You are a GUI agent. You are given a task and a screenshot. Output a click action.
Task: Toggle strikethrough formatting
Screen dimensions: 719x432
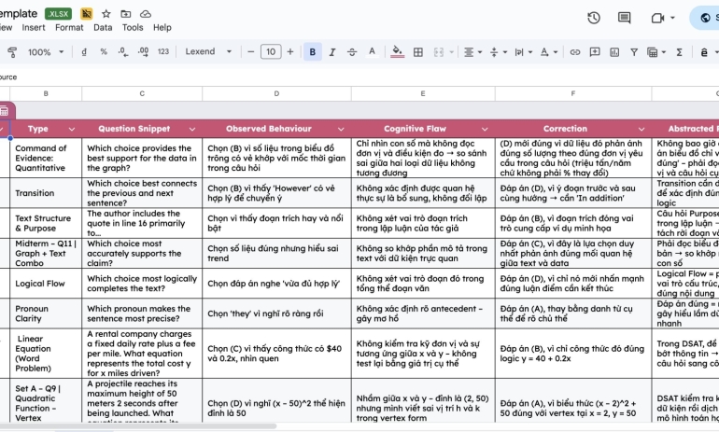pyautogui.click(x=352, y=51)
